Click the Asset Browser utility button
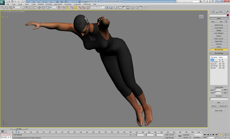Viewport: 230px width, 139px height. (x=219, y=25)
